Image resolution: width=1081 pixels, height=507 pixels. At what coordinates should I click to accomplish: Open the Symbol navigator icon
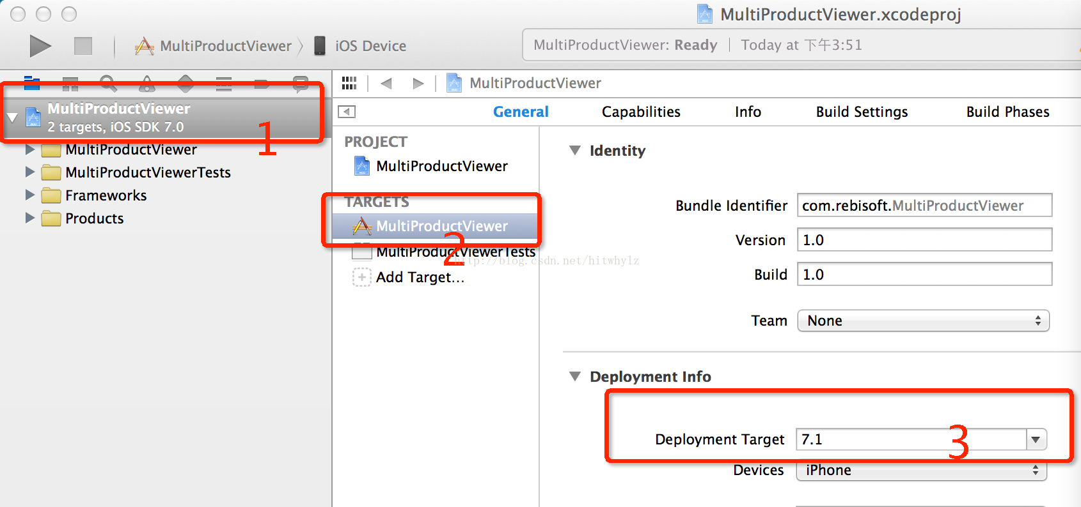coord(70,83)
